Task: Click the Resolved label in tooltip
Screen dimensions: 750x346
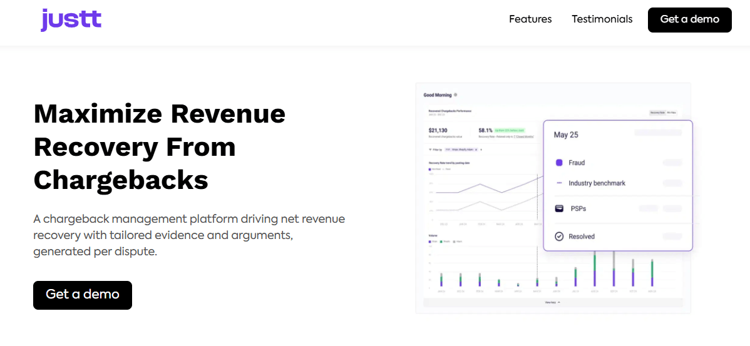Action: pyautogui.click(x=582, y=237)
